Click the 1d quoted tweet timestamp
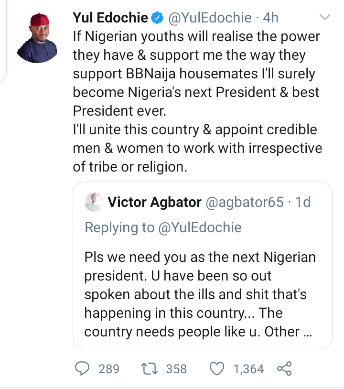 tap(303, 202)
